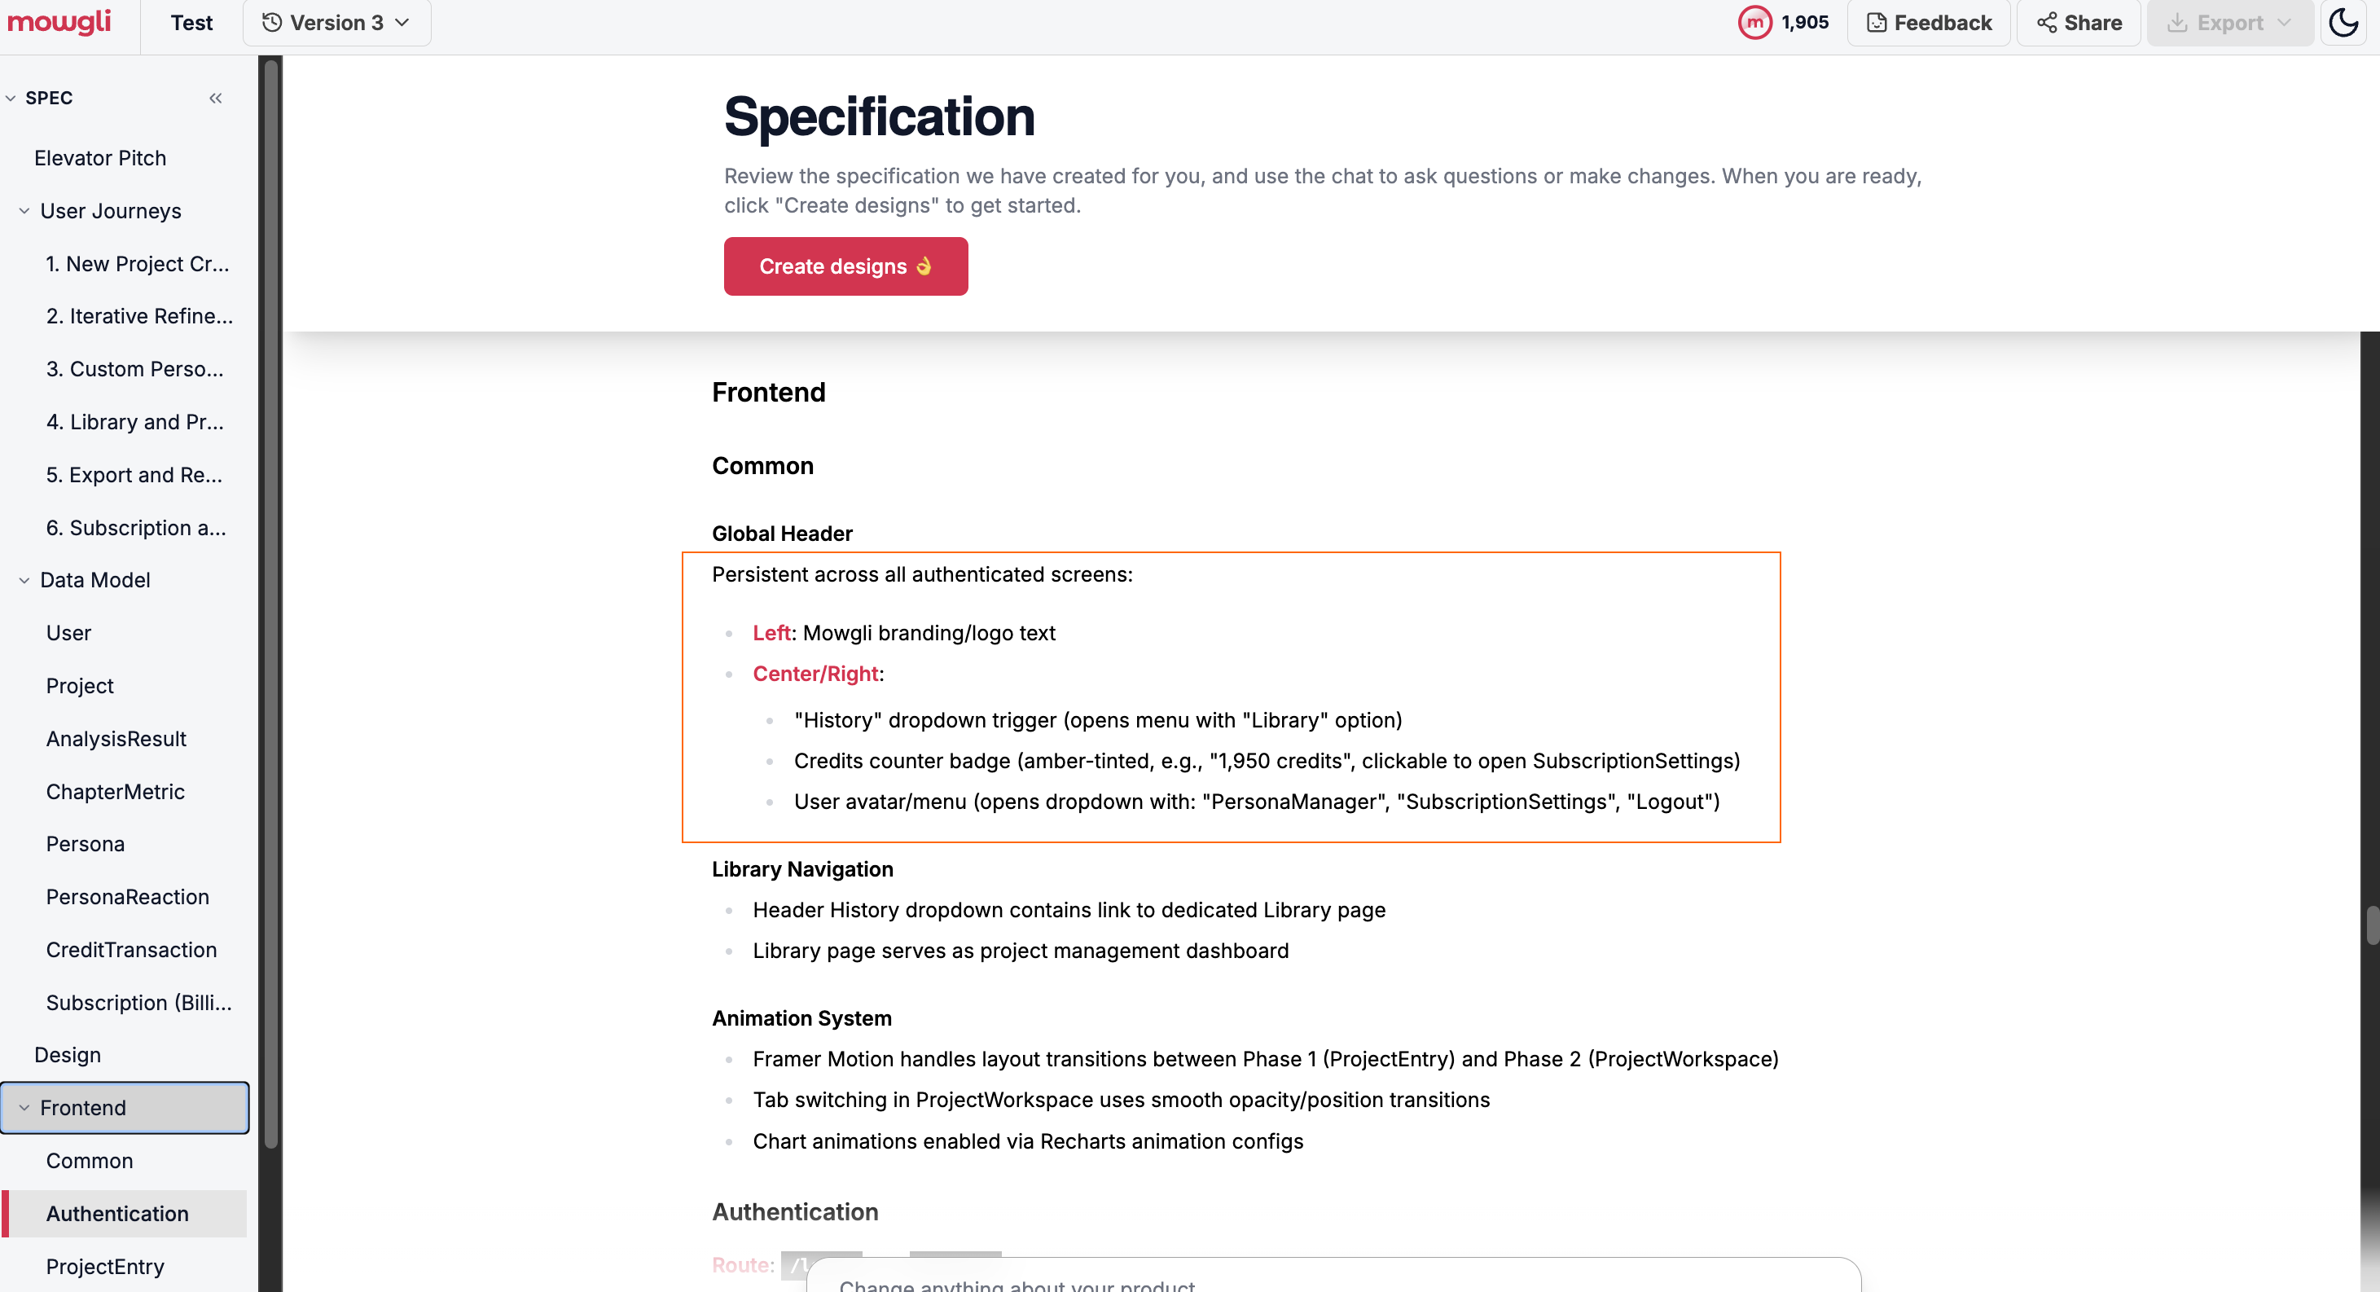This screenshot has height=1292, width=2380.
Task: Click the mowgli logo
Action: click(x=59, y=22)
